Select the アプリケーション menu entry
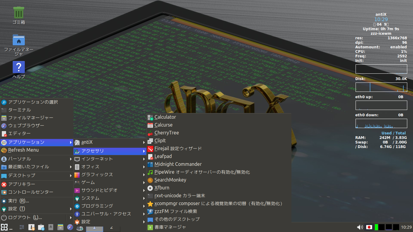The width and height of the screenshot is (413, 232). [x=37, y=142]
